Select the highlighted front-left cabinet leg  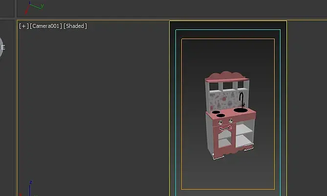[x=218, y=156]
